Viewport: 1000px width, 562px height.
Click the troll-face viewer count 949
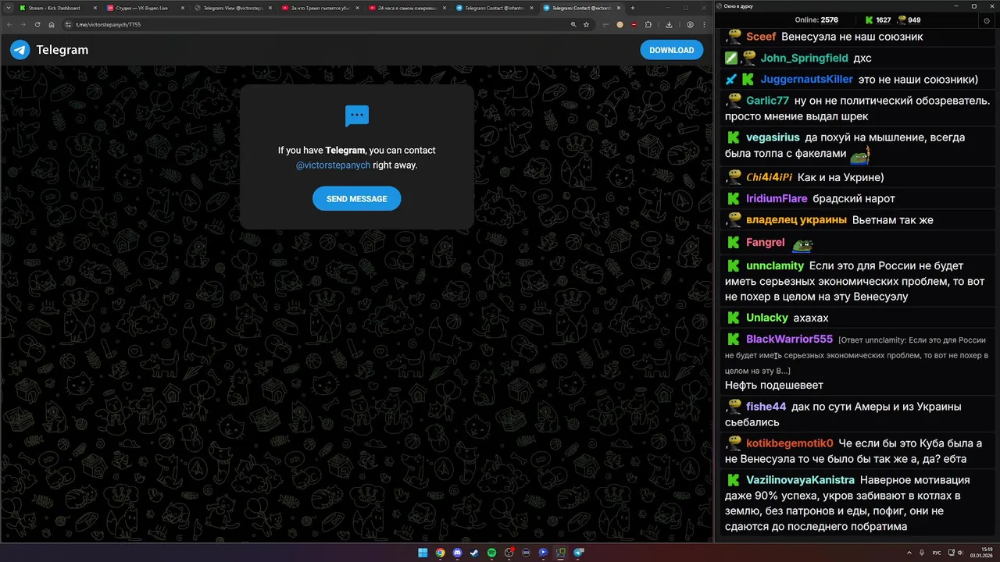(x=909, y=20)
